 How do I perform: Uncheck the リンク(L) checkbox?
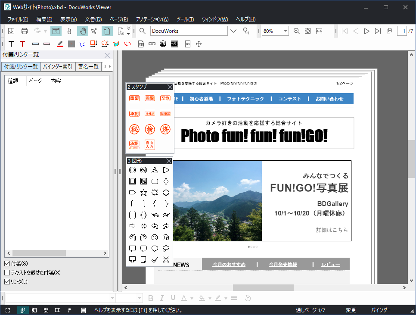(x=8, y=281)
